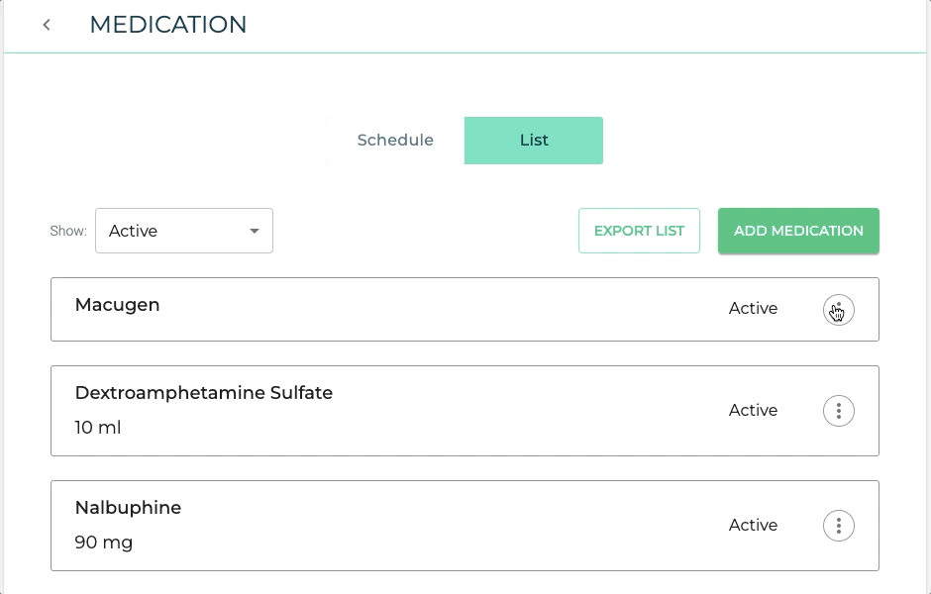Select the List tab
931x594 pixels.
[534, 141]
